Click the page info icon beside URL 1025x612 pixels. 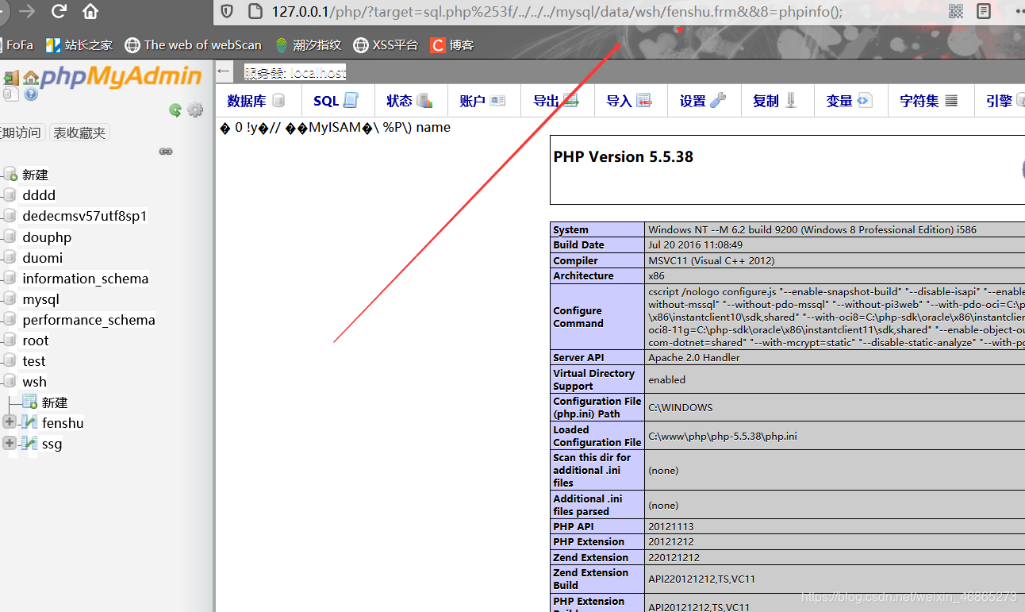point(255,11)
